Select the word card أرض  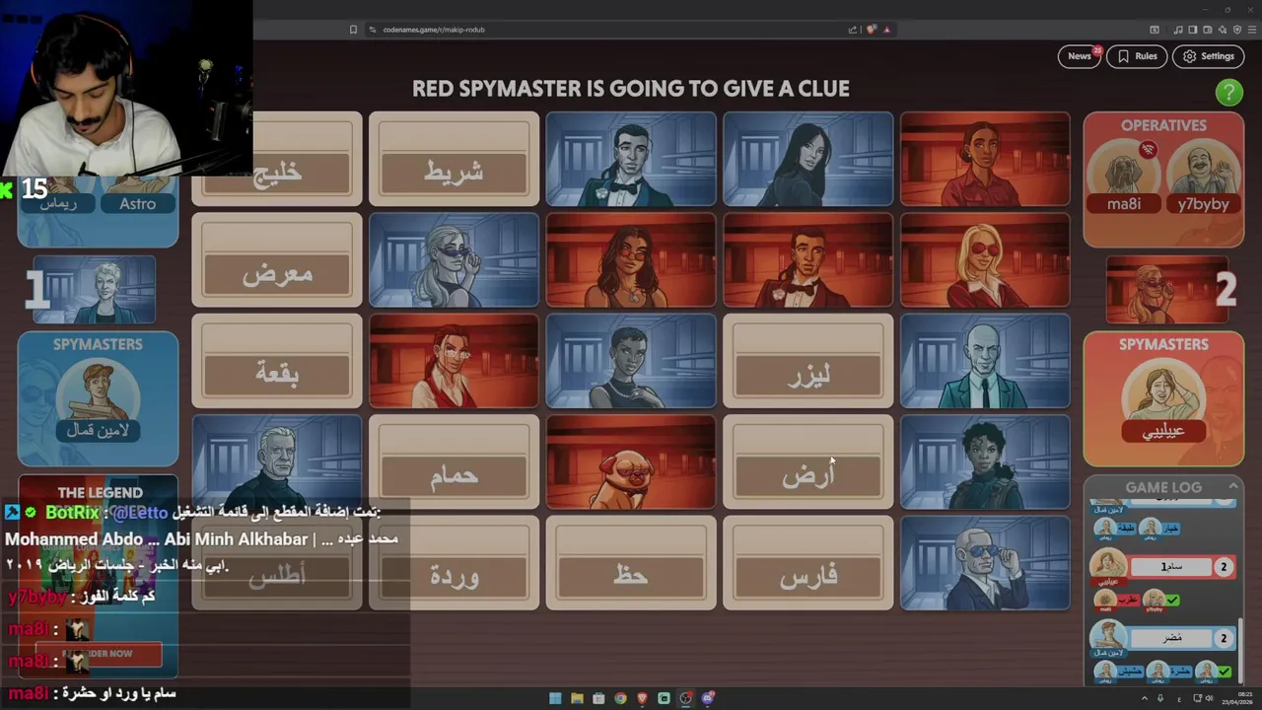point(808,461)
